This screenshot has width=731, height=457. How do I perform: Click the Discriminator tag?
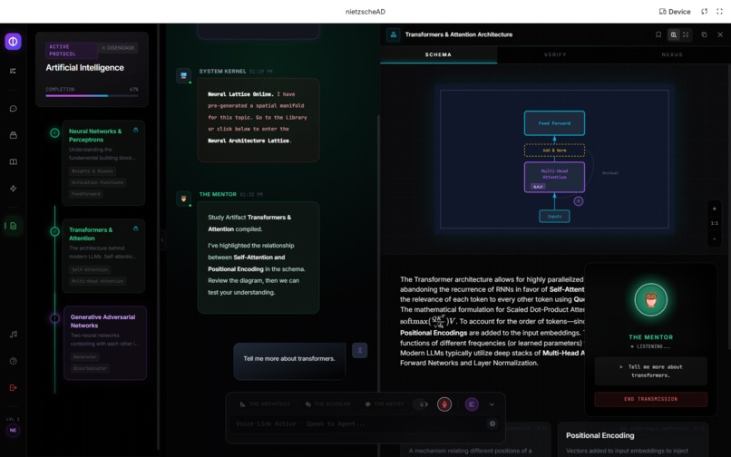point(90,368)
